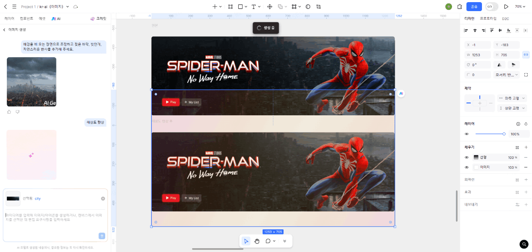Switch to 프로토타입 tab

click(x=488, y=19)
